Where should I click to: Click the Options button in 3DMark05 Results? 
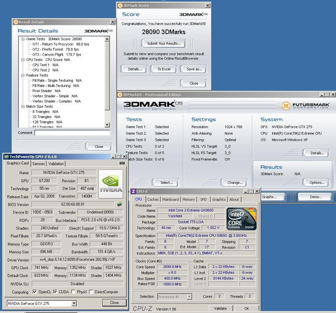tap(316, 183)
